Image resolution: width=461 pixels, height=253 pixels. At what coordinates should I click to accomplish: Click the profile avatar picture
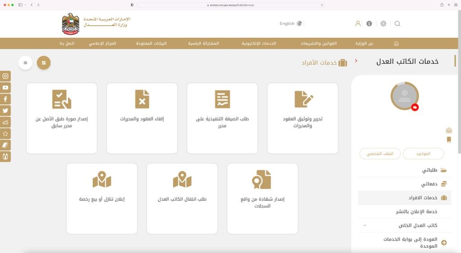404,96
